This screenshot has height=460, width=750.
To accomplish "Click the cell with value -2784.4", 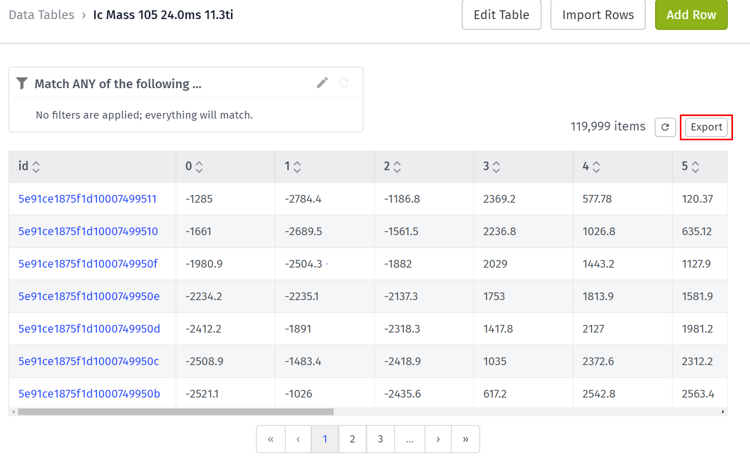I will tap(324, 199).
